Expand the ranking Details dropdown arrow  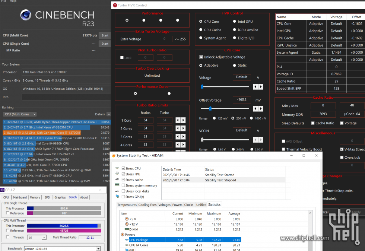click(x=108, y=114)
